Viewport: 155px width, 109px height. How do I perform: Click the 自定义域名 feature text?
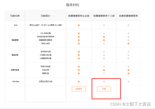pyautogui.click(x=46, y=43)
